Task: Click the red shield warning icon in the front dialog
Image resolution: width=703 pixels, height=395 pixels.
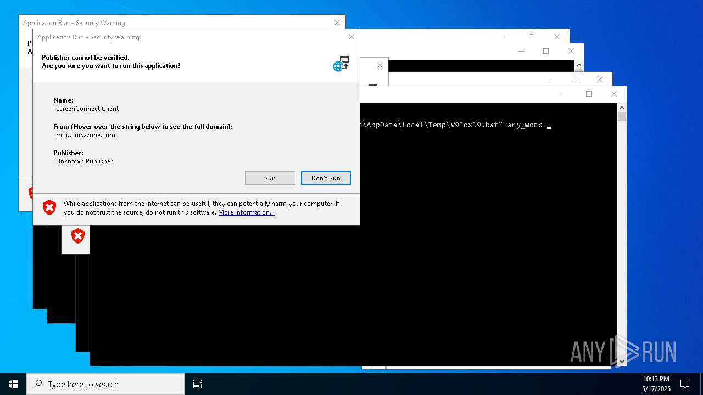Action: coord(49,207)
